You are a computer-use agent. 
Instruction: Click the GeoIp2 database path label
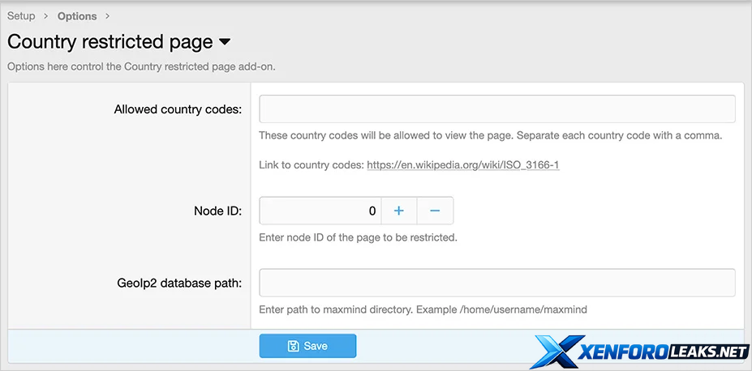click(x=179, y=283)
